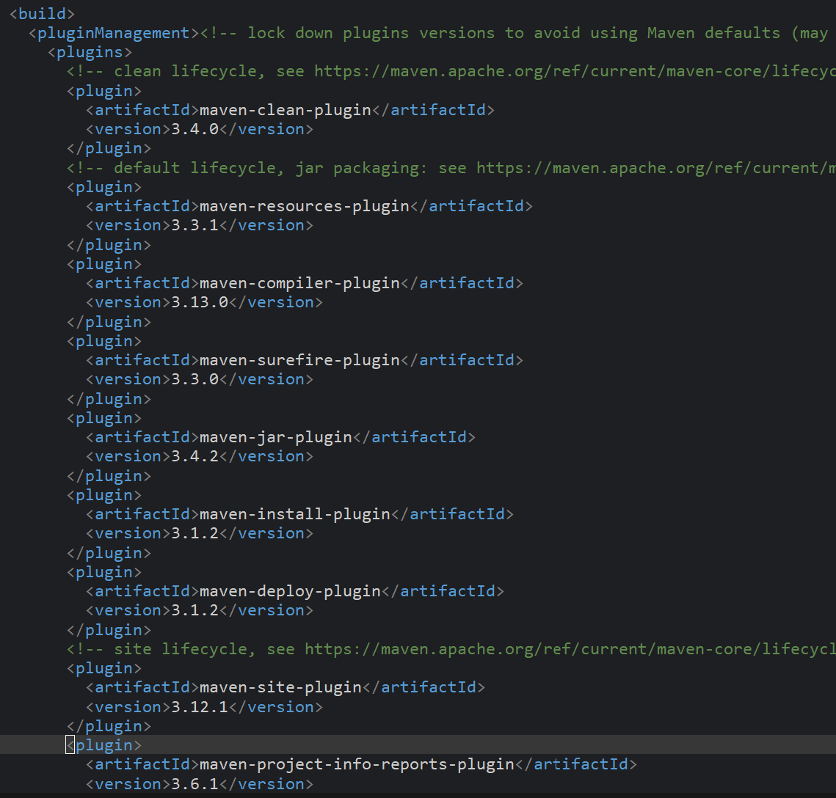Click version value 3.13.0
This screenshot has height=798, width=836.
200,303
